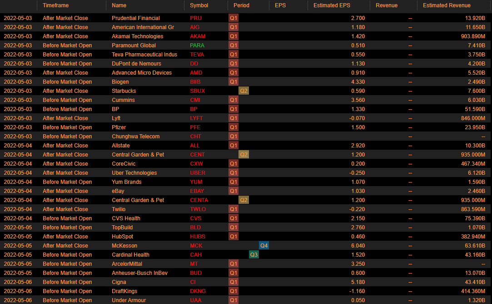
Task: Open the UBER ticker symbol link
Action: (x=198, y=173)
